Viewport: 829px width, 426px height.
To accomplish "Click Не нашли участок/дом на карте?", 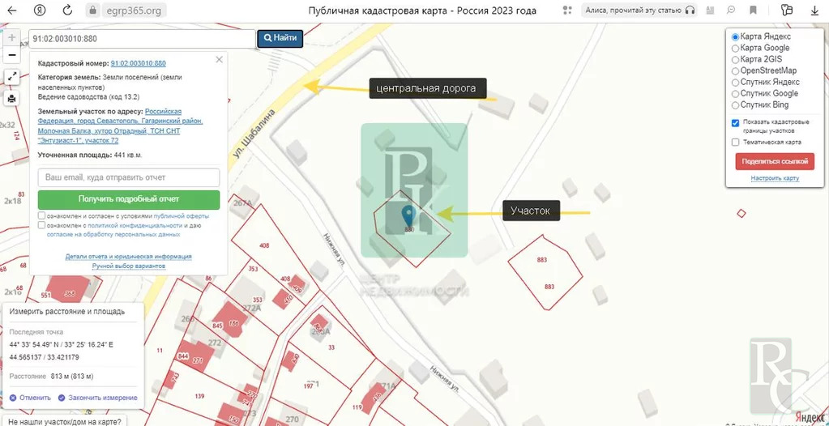I will coord(65,421).
